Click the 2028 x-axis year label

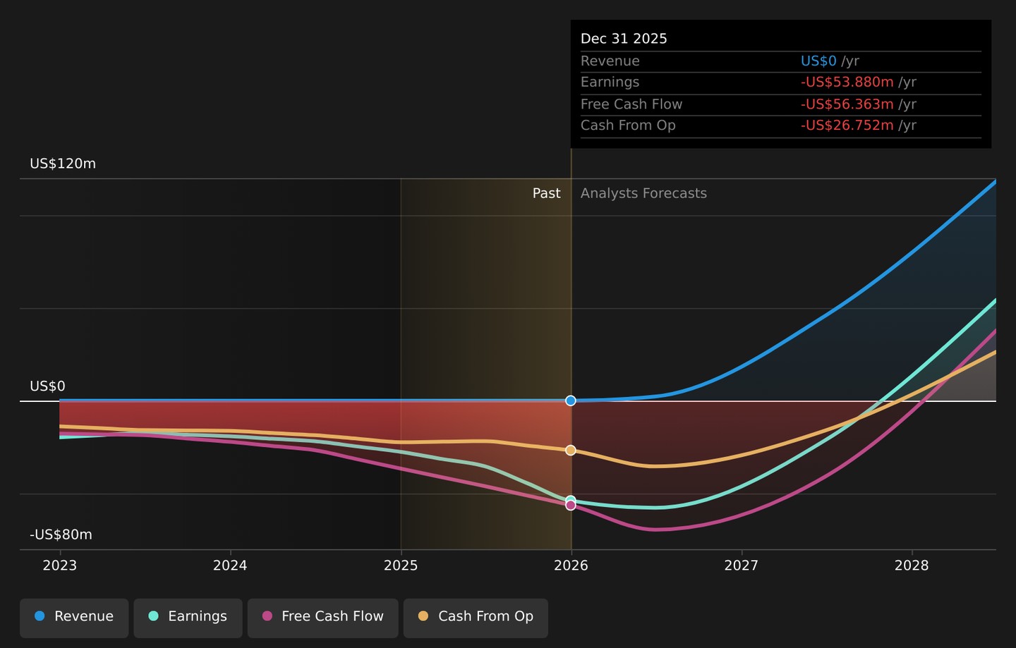coord(912,566)
